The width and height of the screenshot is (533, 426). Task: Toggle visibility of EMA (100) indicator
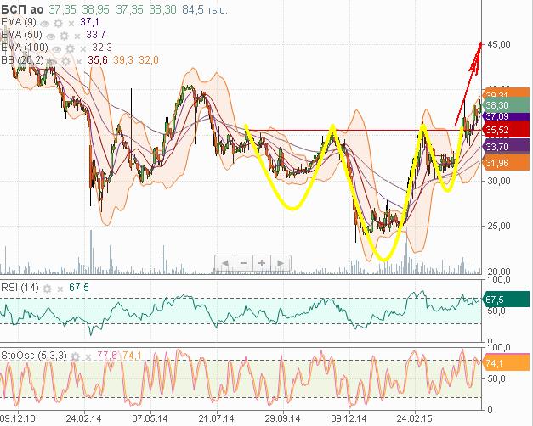(x=56, y=49)
